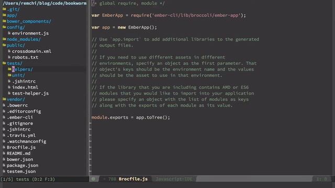Image resolution: width=335 pixels, height=188 pixels.
Task: Click file icon beside test-helper.js
Action: [x=9, y=93]
